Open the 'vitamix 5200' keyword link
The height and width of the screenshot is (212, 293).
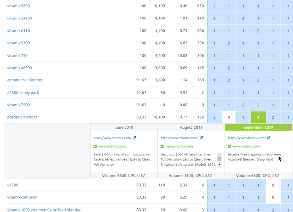(x=19, y=6)
